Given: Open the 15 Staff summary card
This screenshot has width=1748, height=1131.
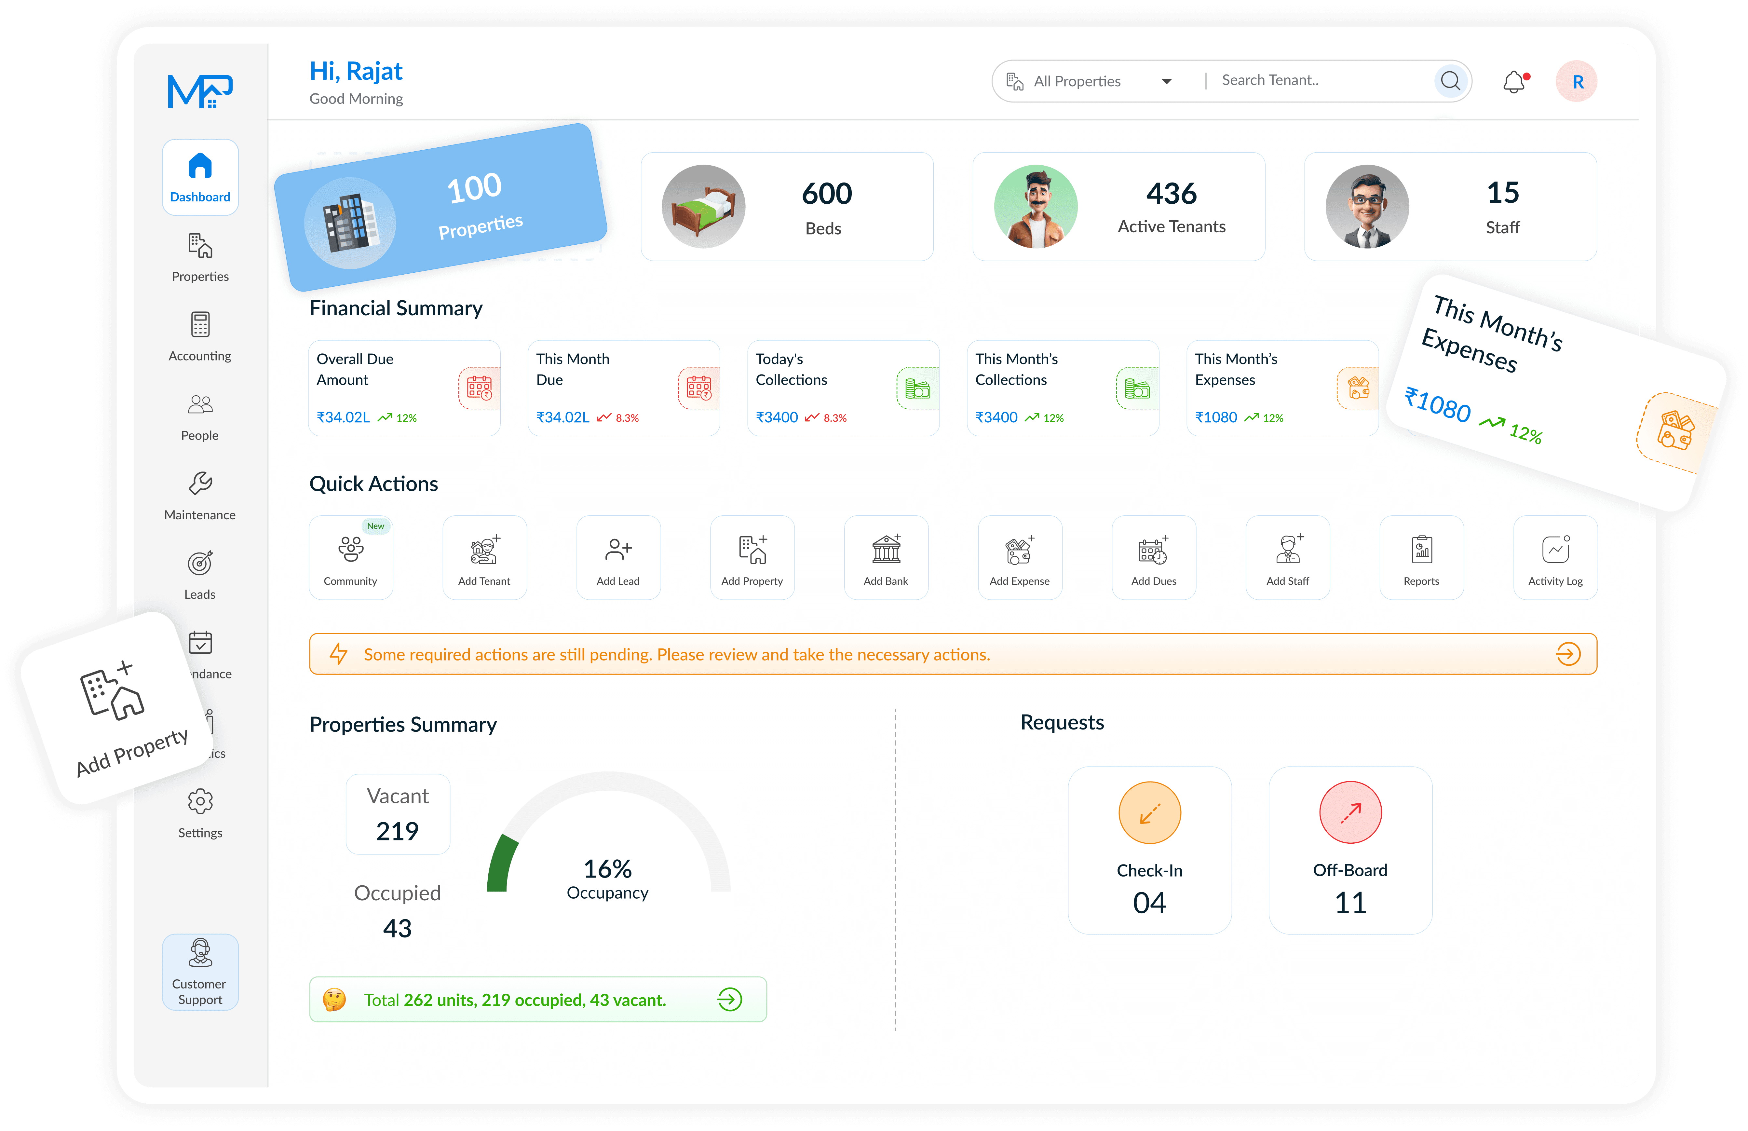Looking at the screenshot, I should coord(1451,206).
